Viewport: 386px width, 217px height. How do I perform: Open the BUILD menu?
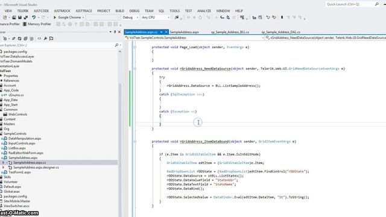[x=120, y=11]
